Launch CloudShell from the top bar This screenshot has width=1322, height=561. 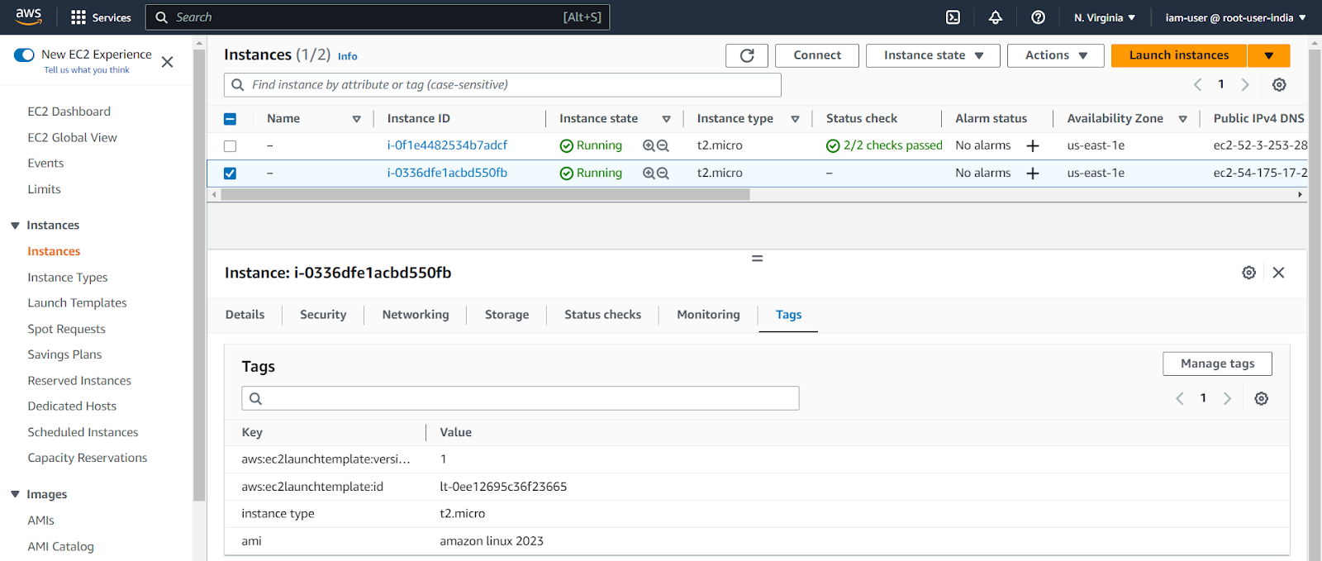pyautogui.click(x=953, y=17)
